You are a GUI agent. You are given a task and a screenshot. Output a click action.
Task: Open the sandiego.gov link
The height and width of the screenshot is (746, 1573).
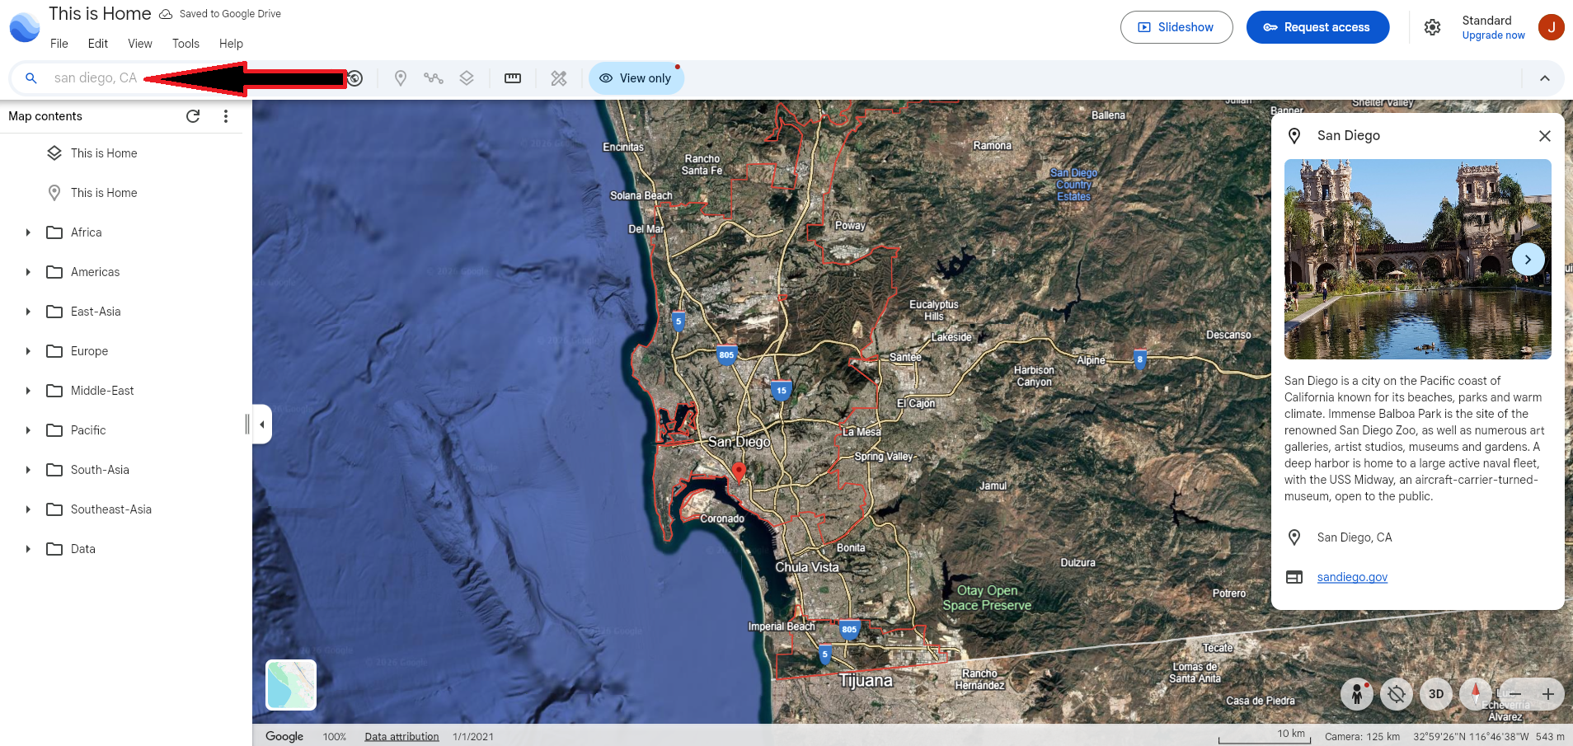(x=1352, y=576)
